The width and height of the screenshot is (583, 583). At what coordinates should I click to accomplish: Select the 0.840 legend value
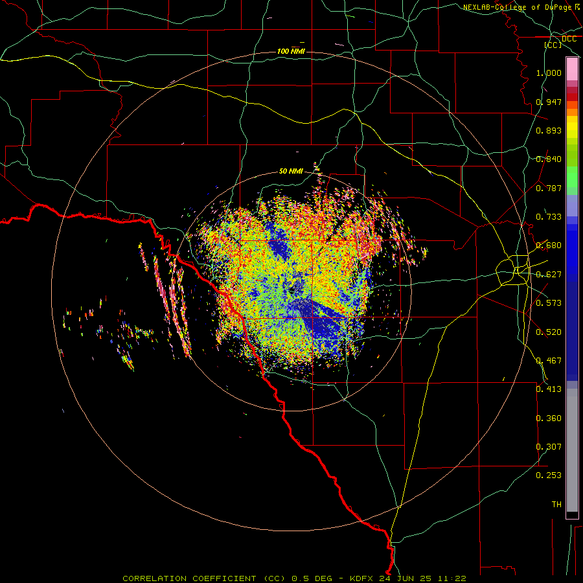click(549, 159)
